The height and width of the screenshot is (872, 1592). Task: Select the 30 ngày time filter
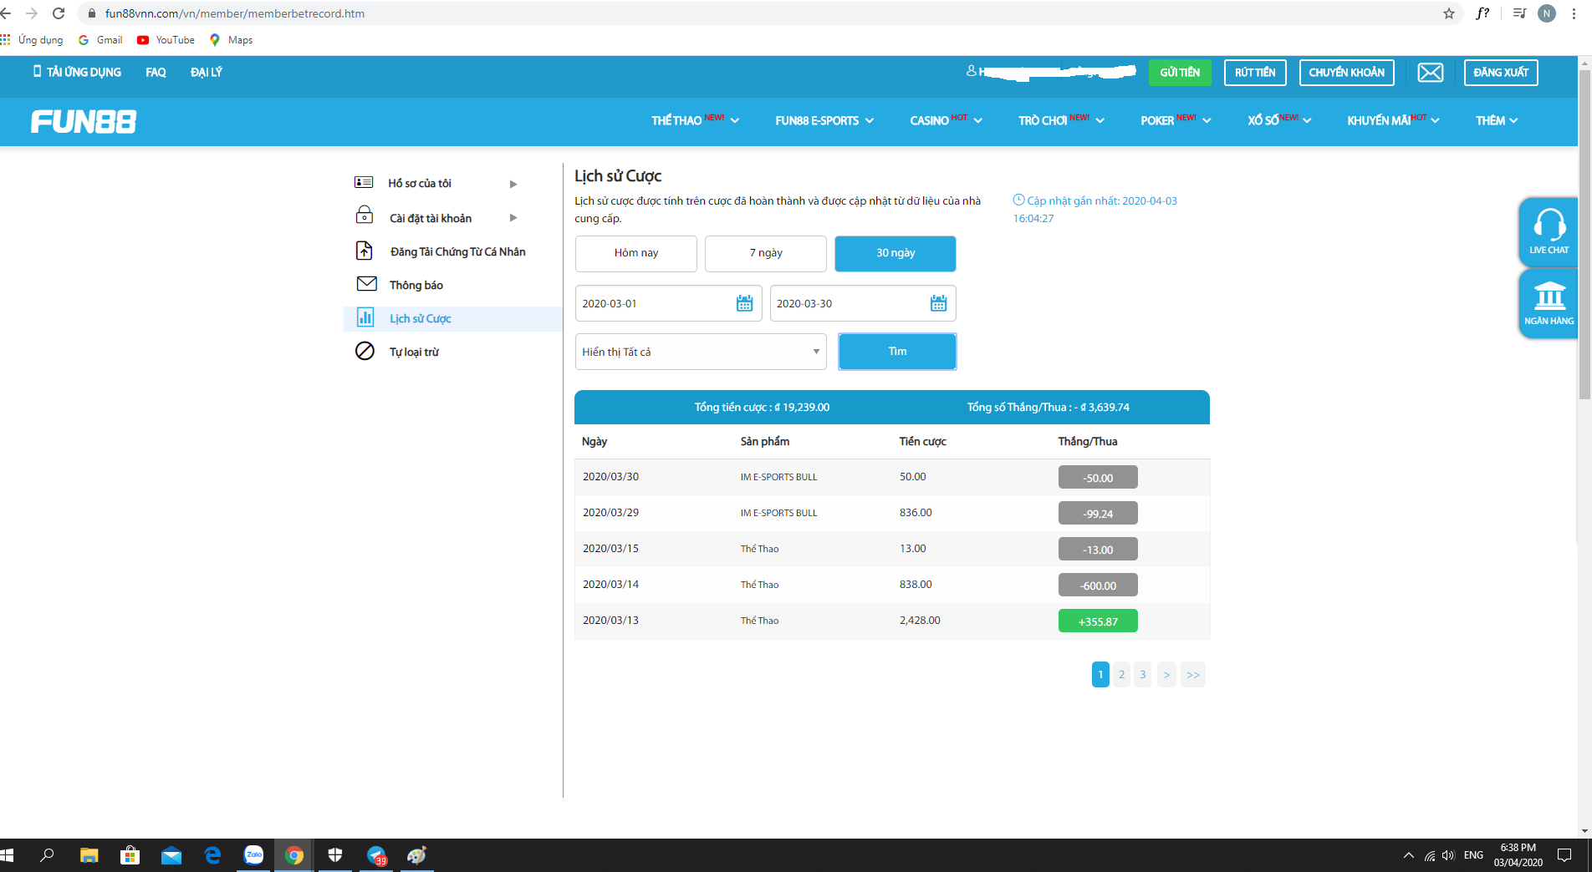(895, 253)
